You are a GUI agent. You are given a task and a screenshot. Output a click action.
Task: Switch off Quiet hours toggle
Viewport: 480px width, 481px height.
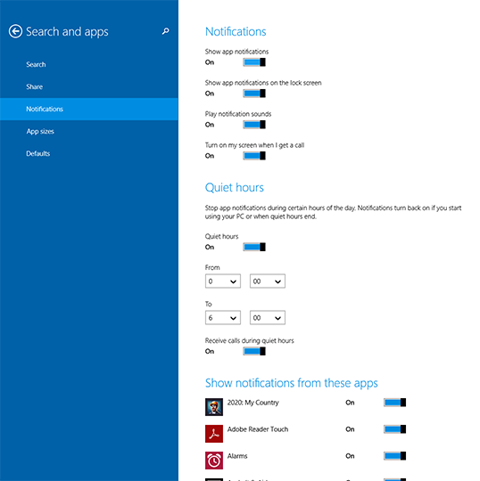coord(254,247)
